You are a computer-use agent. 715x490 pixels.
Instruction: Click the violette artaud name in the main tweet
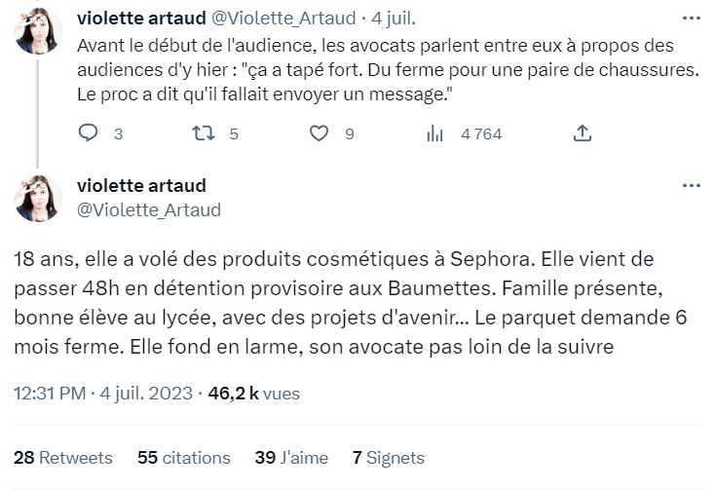tap(141, 185)
